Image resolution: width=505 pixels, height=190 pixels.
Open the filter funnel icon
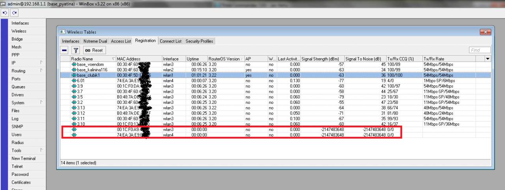75,50
